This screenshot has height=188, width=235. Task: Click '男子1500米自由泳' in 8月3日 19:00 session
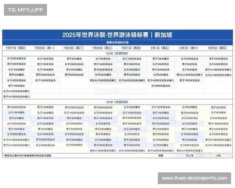(219, 123)
